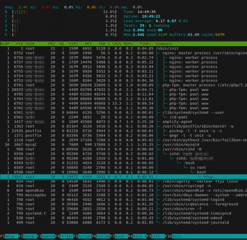
Task: Select the irqbalance --foreground row
Action: pos(123,204)
